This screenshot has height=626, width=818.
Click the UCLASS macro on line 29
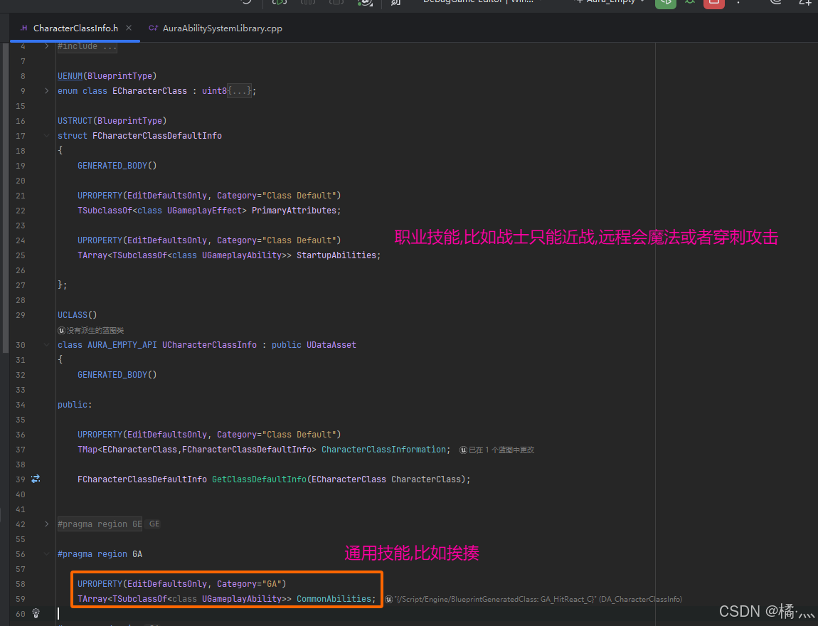coord(73,315)
